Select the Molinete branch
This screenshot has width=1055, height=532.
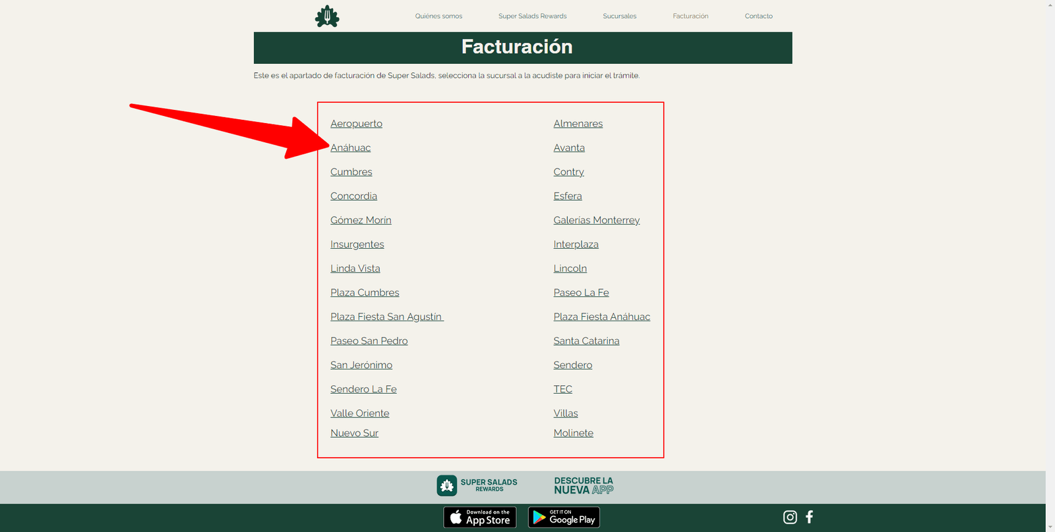coord(573,433)
